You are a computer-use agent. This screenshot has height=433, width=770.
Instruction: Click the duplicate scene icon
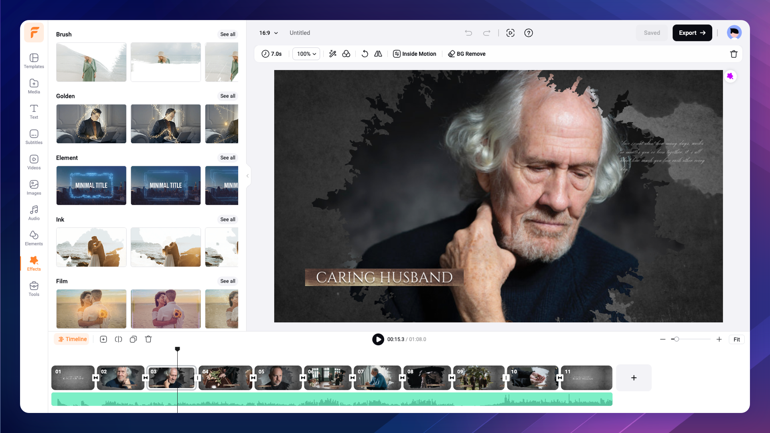pos(133,339)
